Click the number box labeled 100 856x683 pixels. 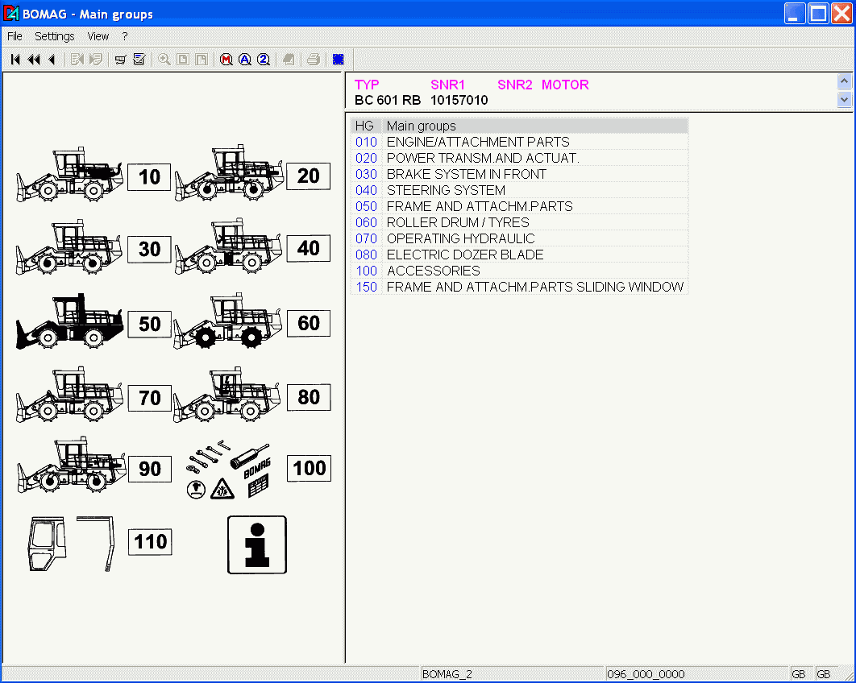(x=309, y=468)
